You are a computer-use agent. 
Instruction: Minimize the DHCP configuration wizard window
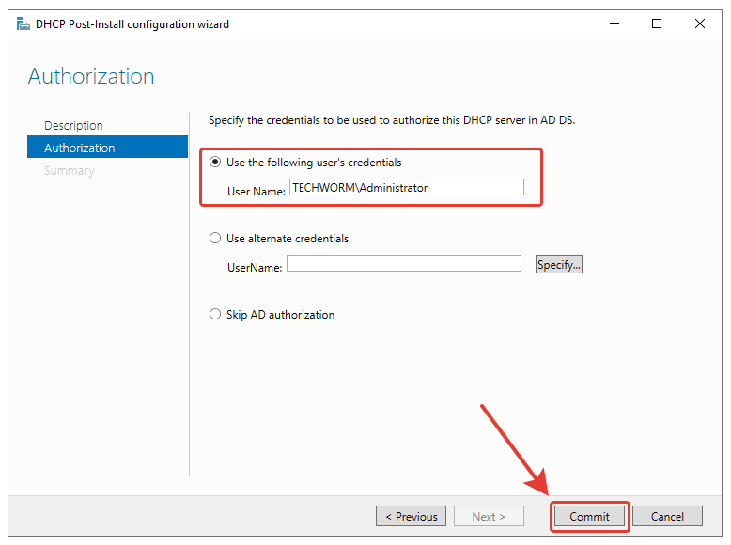(x=614, y=24)
